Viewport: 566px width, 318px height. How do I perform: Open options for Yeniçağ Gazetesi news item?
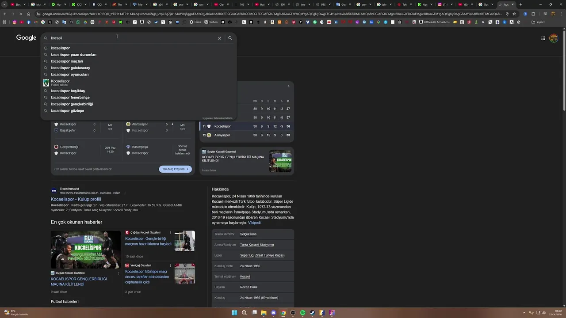point(170,265)
